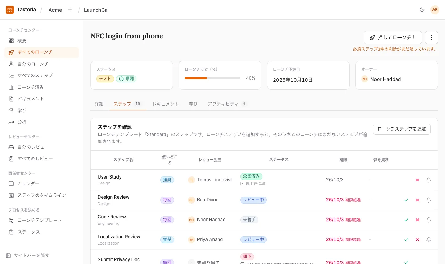Click the bell for User Study
The height and width of the screenshot is (264, 445).
tap(429, 180)
